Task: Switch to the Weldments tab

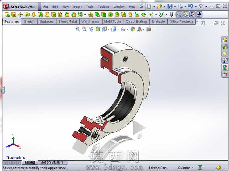Action: pos(90,22)
